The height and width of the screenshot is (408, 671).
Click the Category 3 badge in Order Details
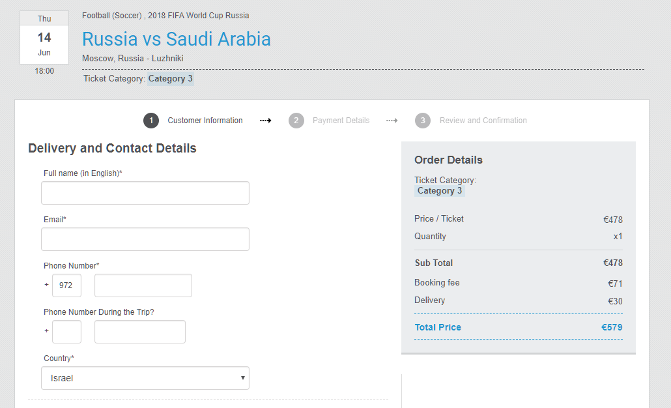[x=439, y=190]
